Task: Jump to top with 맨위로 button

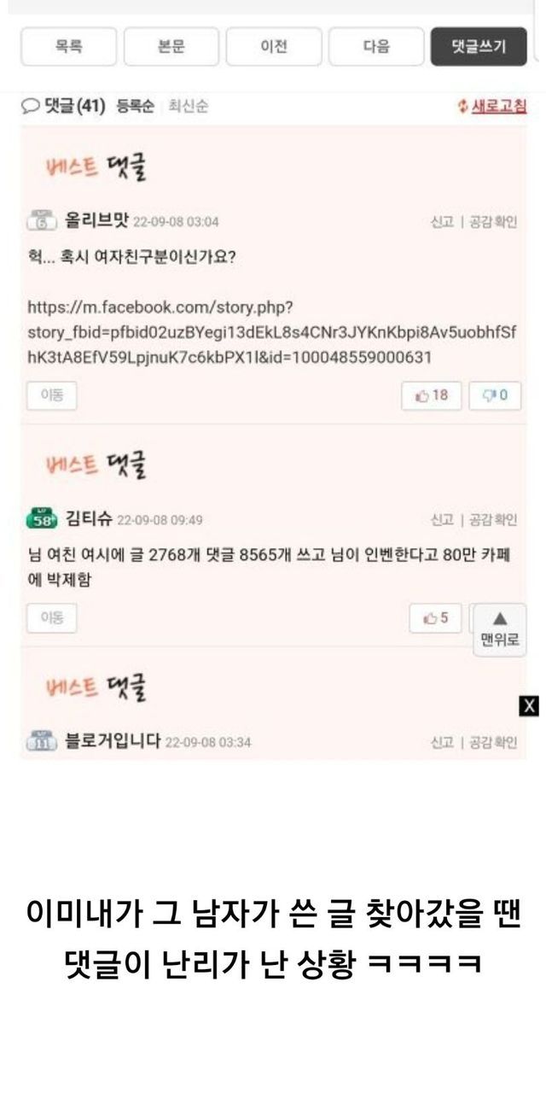Action: 500,629
